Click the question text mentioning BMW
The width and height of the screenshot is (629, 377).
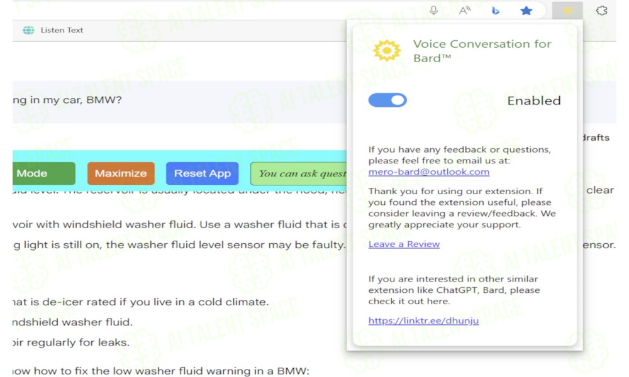pyautogui.click(x=67, y=100)
